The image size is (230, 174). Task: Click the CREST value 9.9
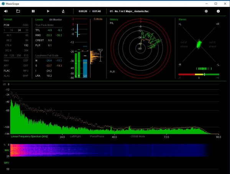(50, 40)
